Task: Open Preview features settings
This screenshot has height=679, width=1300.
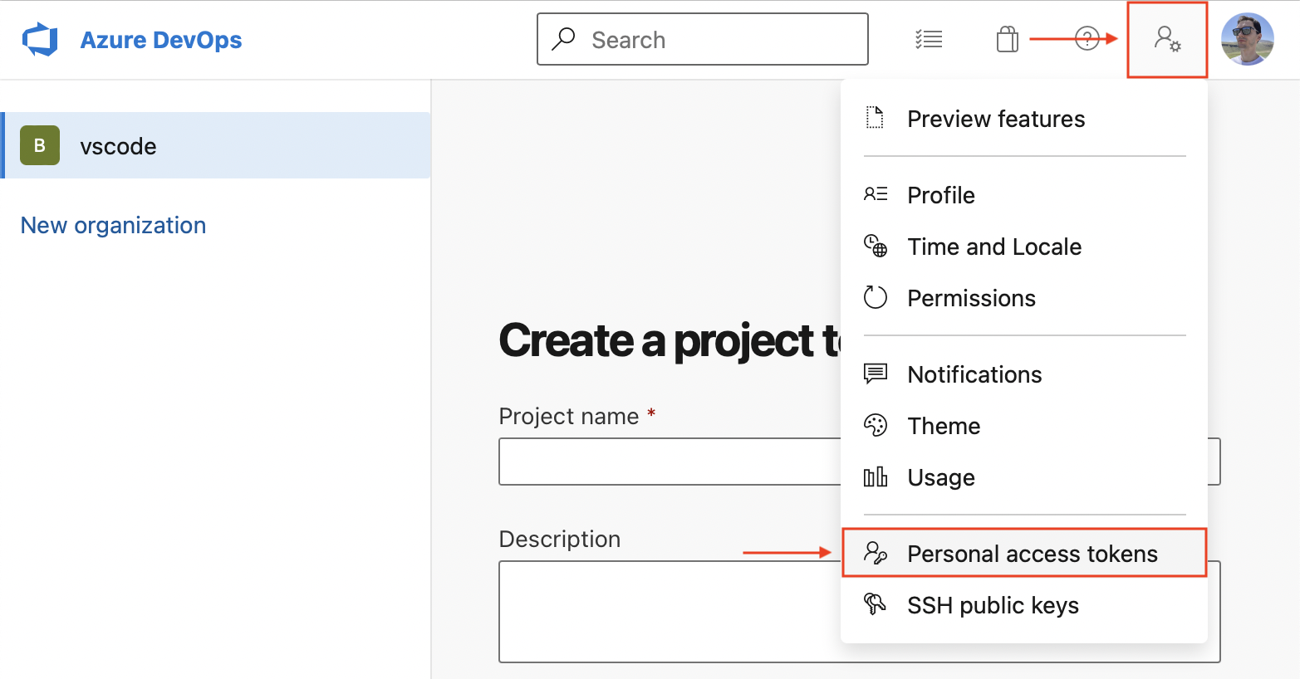Action: (995, 119)
